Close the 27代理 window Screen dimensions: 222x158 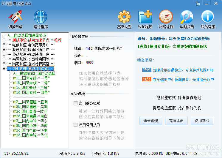[x=216, y=4]
